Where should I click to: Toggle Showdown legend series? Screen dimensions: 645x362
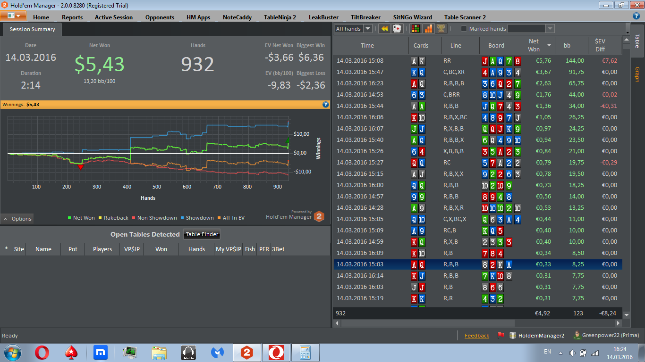(197, 218)
